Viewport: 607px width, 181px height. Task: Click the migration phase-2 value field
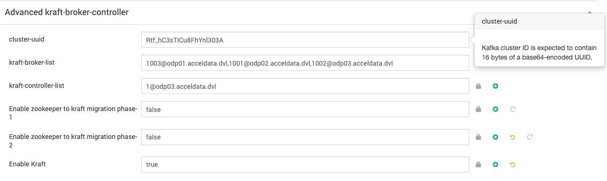[x=305, y=137]
